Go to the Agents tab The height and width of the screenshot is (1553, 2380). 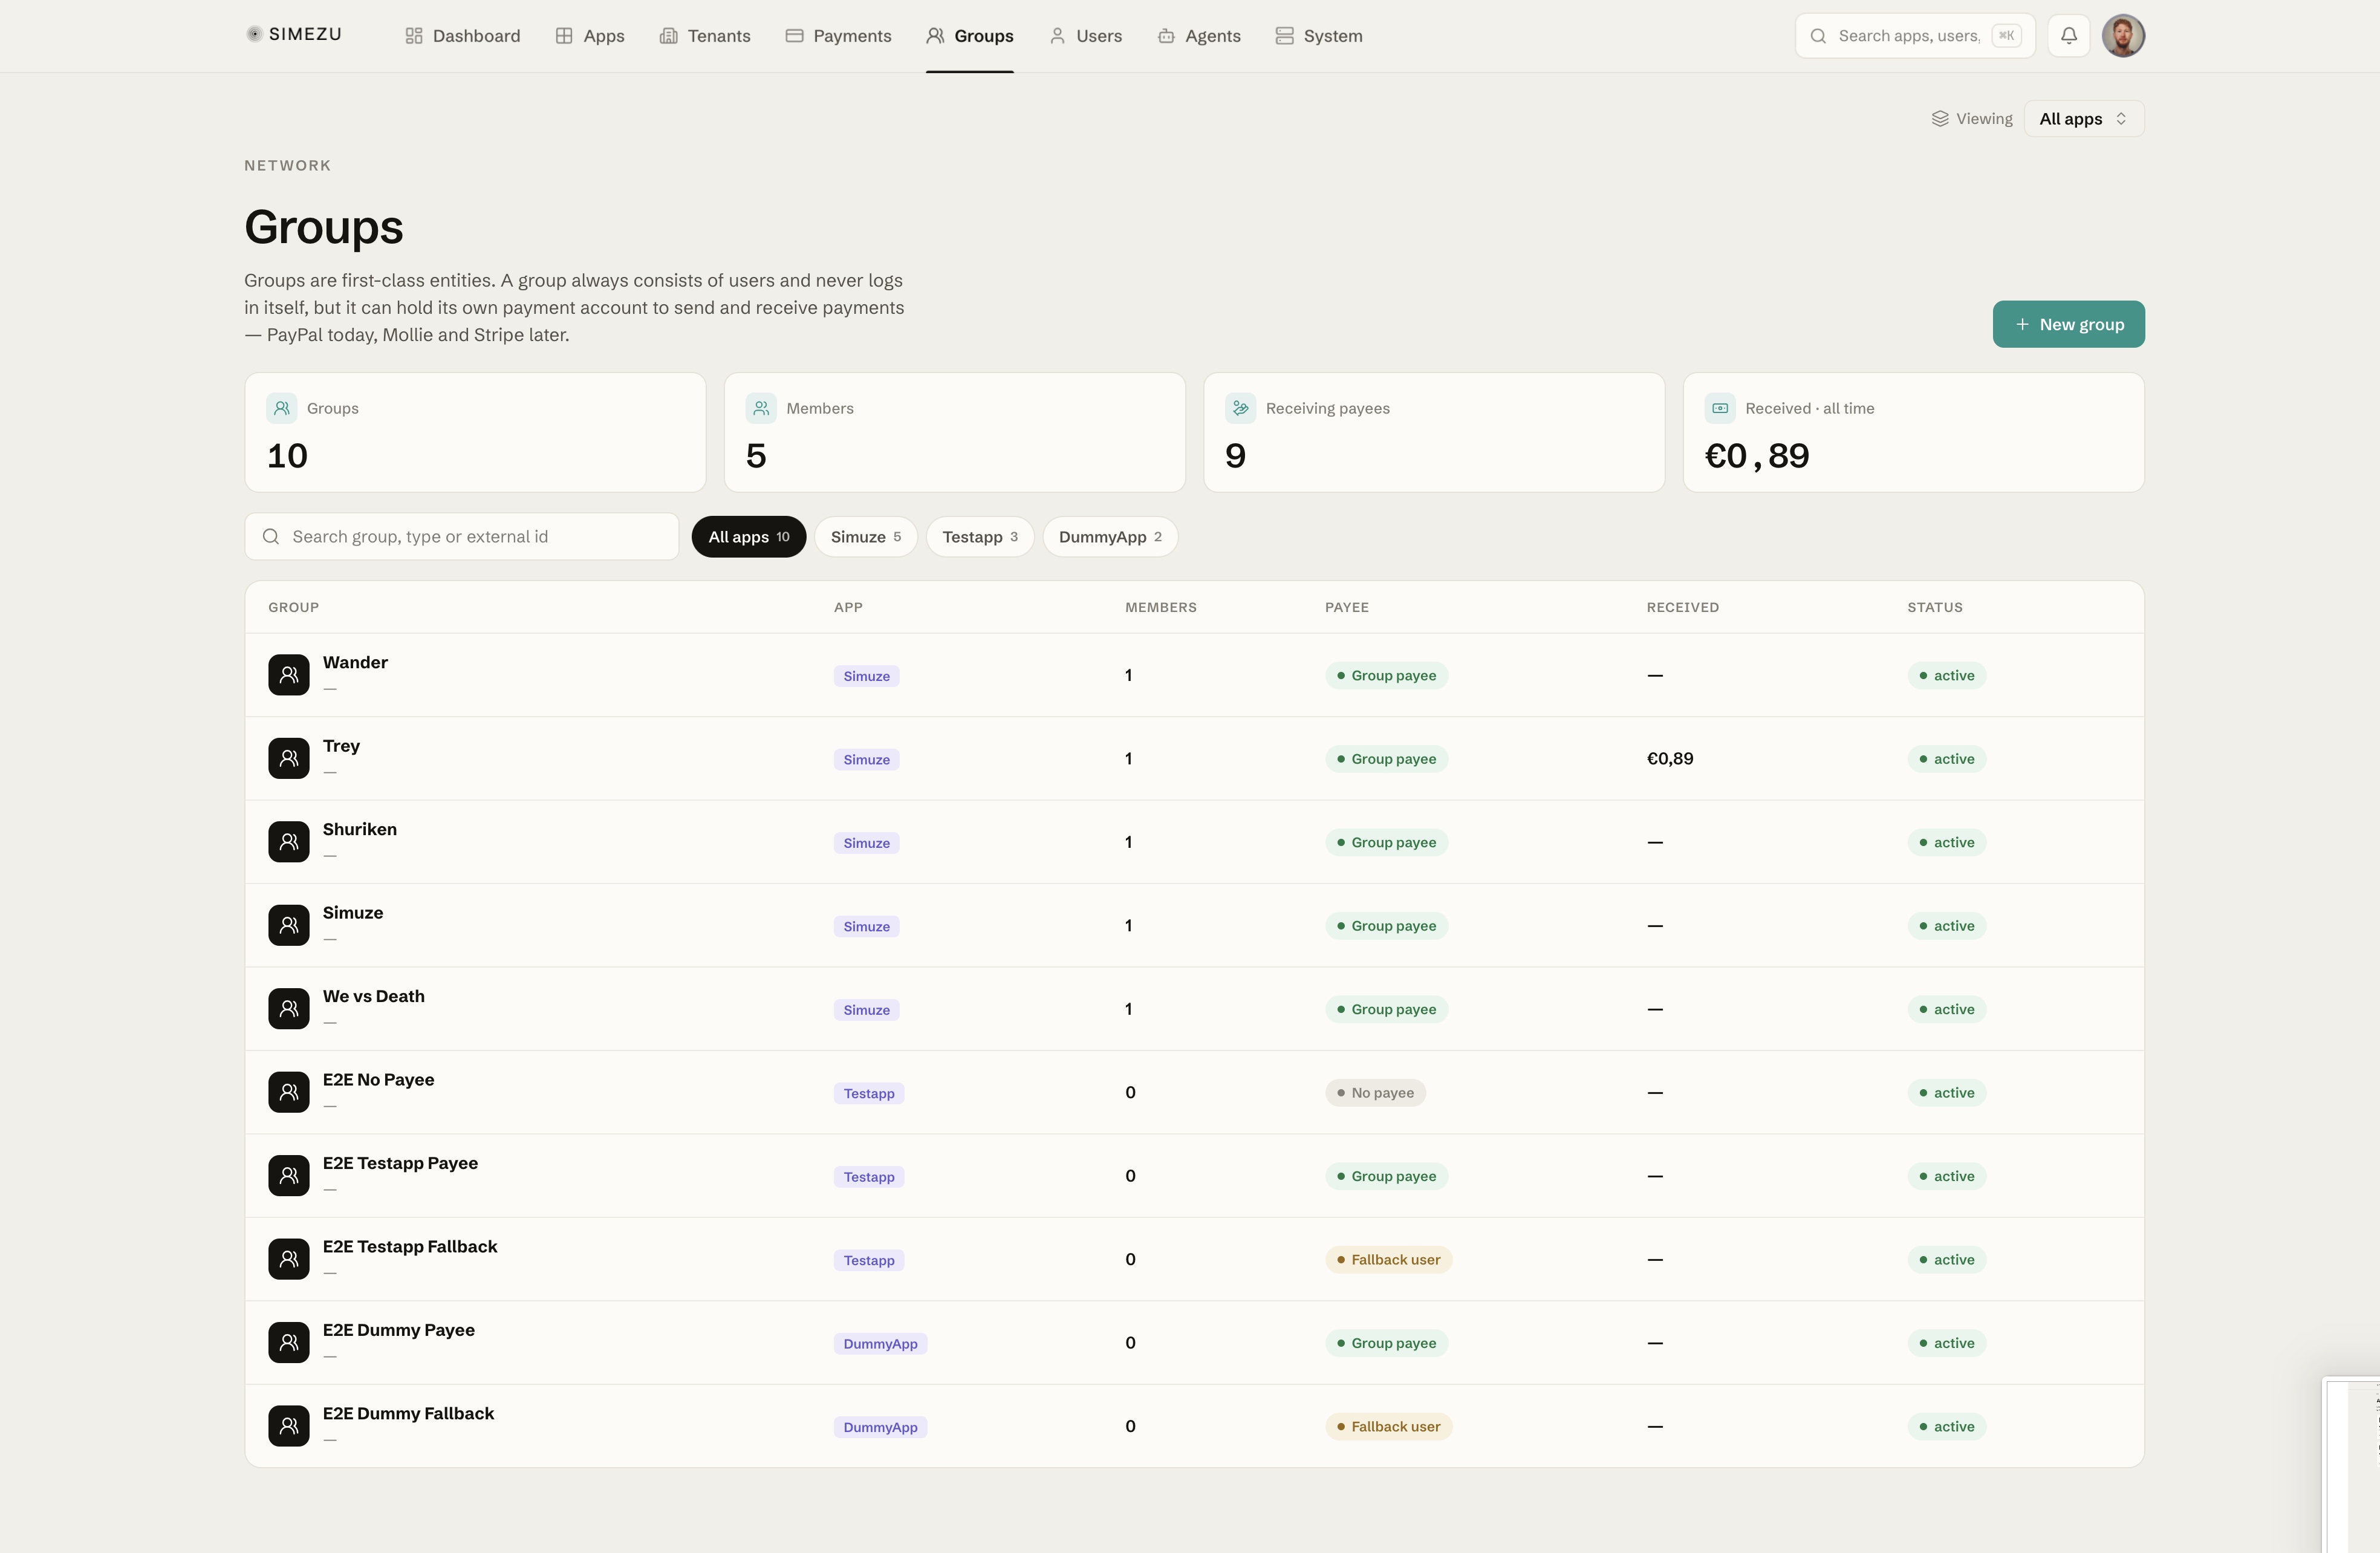pos(1199,36)
